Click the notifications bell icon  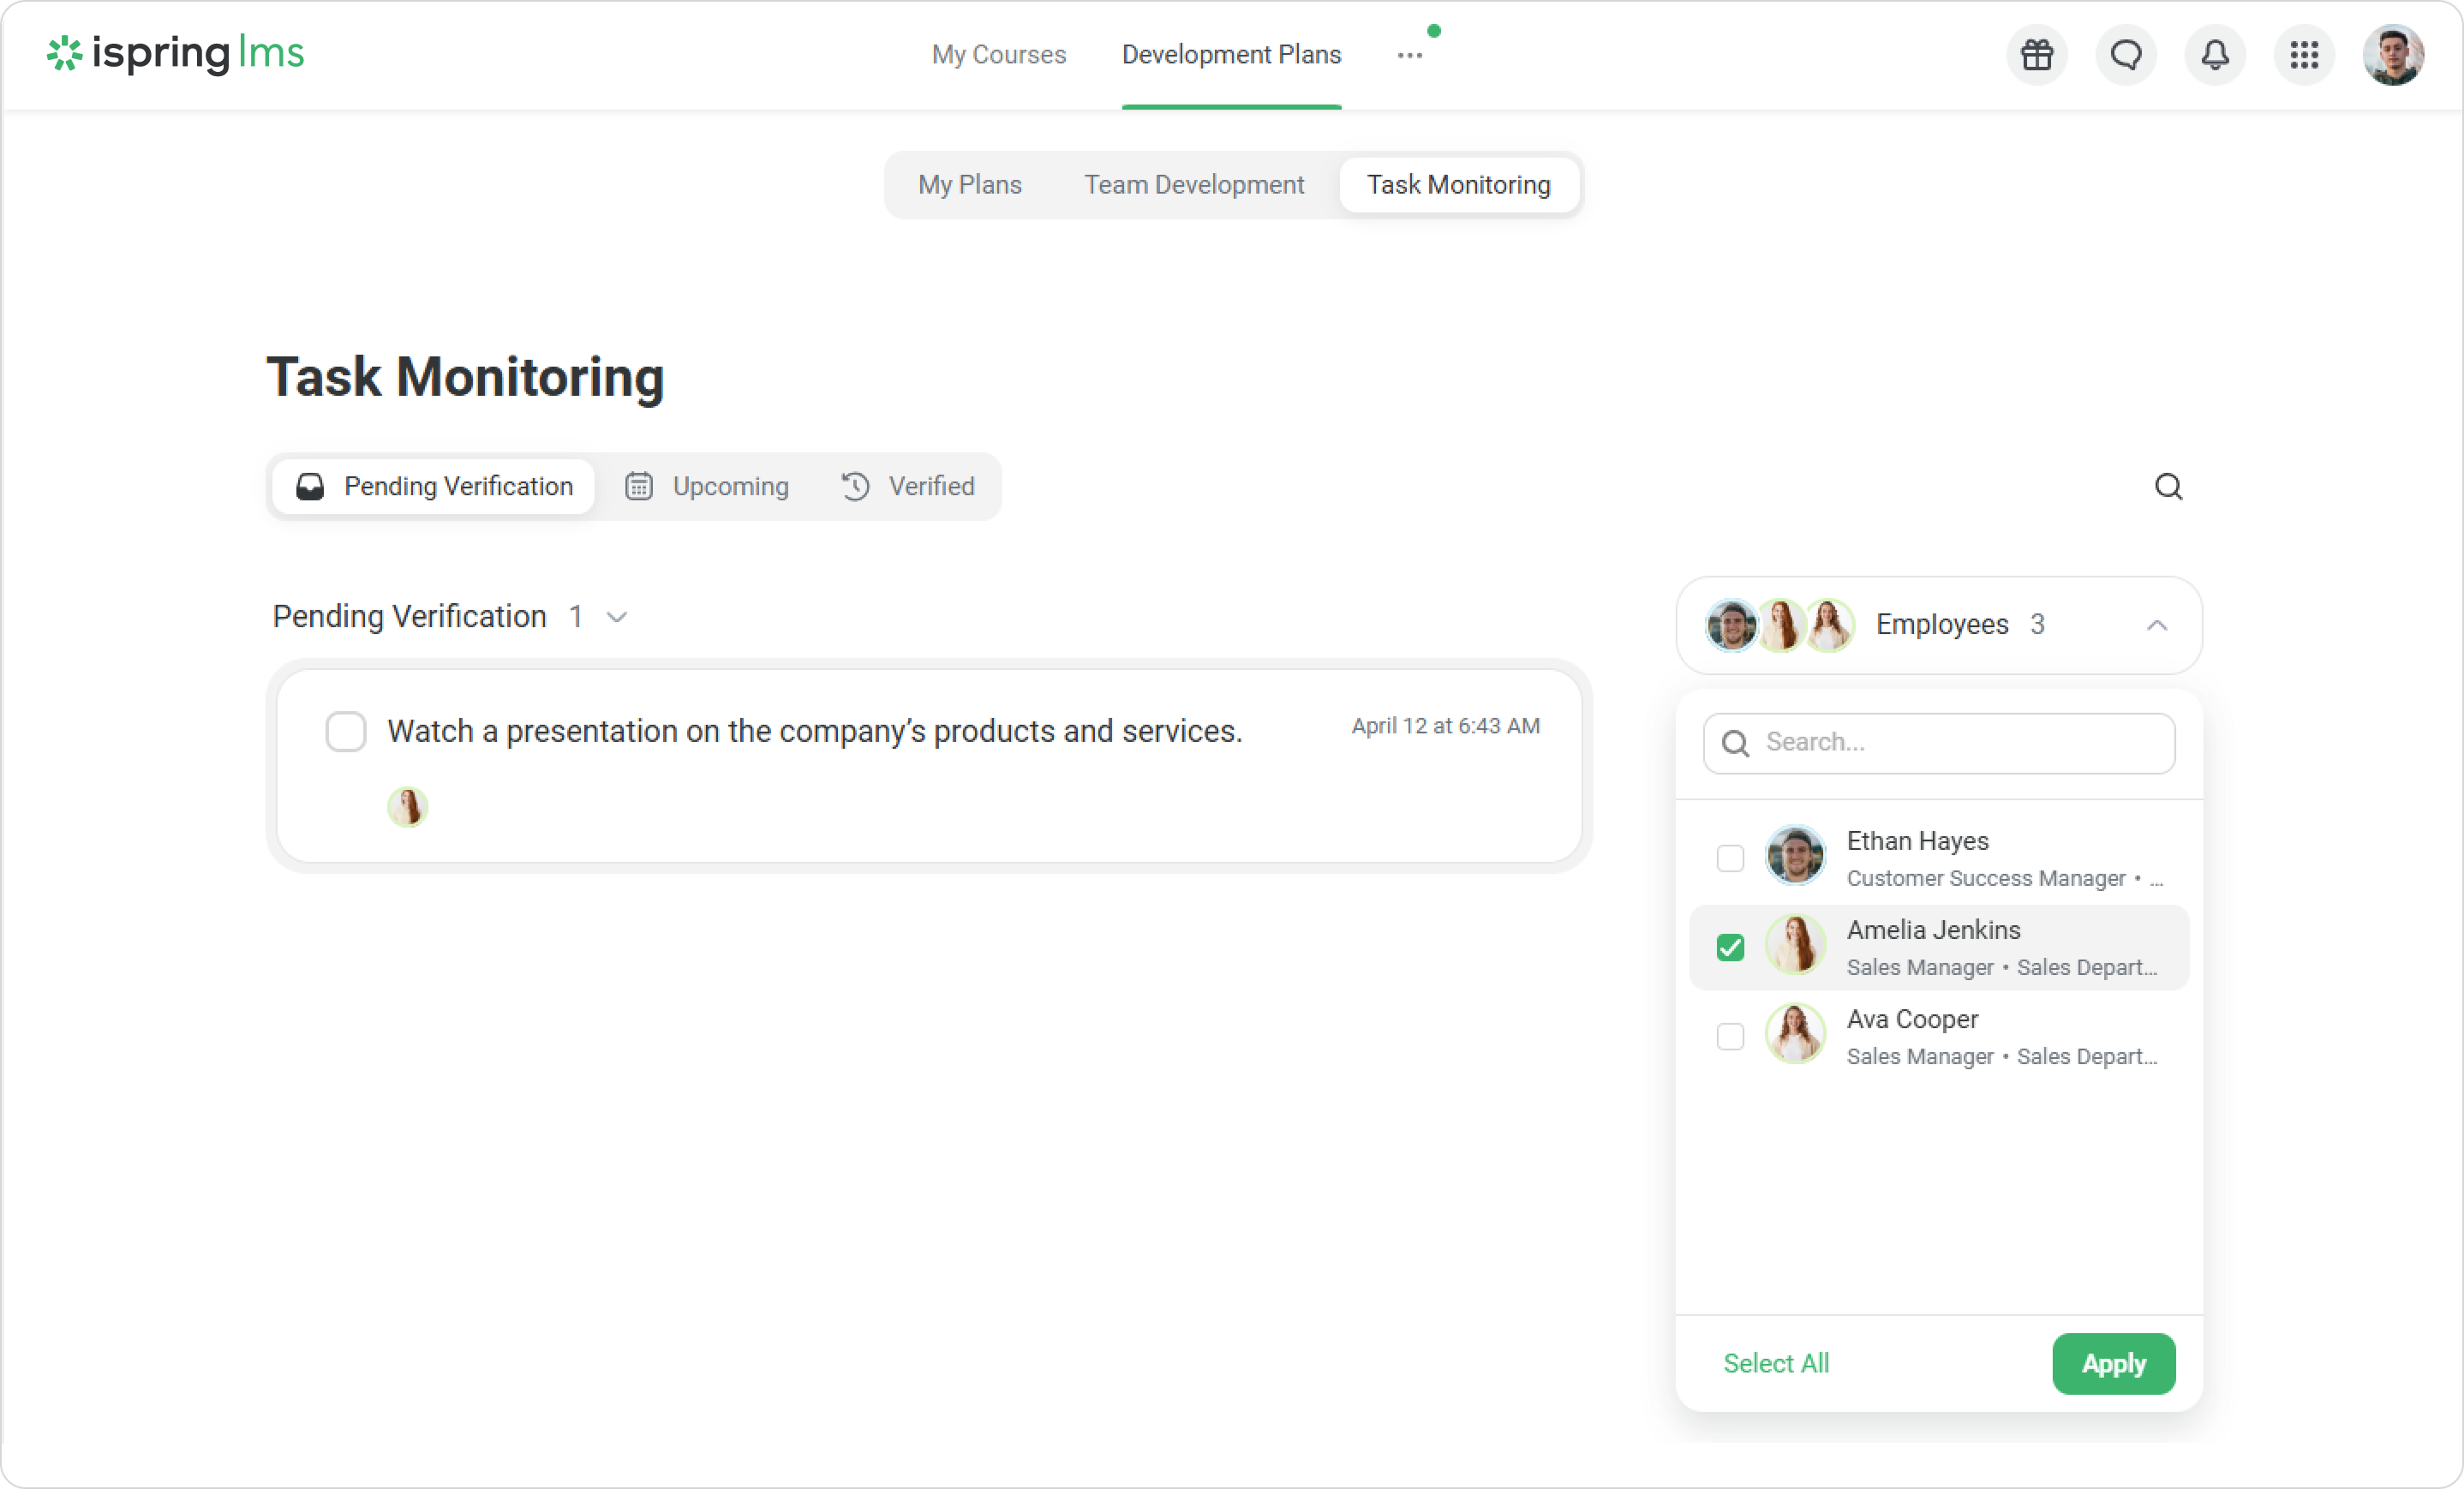click(2214, 55)
